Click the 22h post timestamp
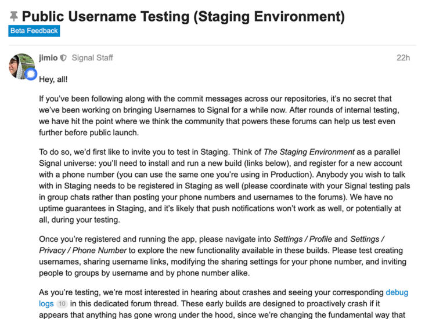This screenshot has height=319, width=425. point(403,58)
